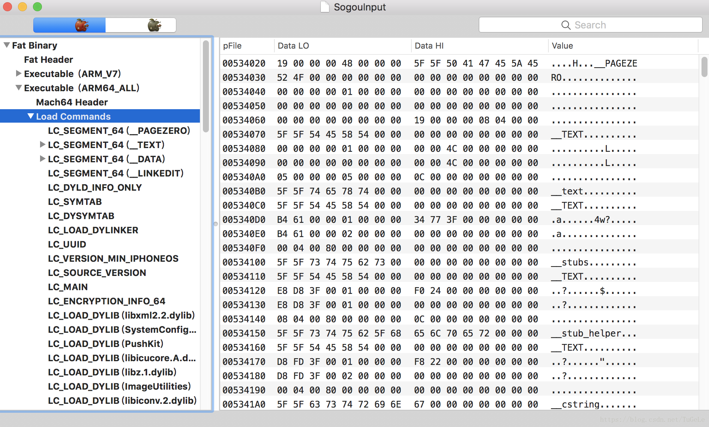Select hex row at offset 00534020

point(459,63)
